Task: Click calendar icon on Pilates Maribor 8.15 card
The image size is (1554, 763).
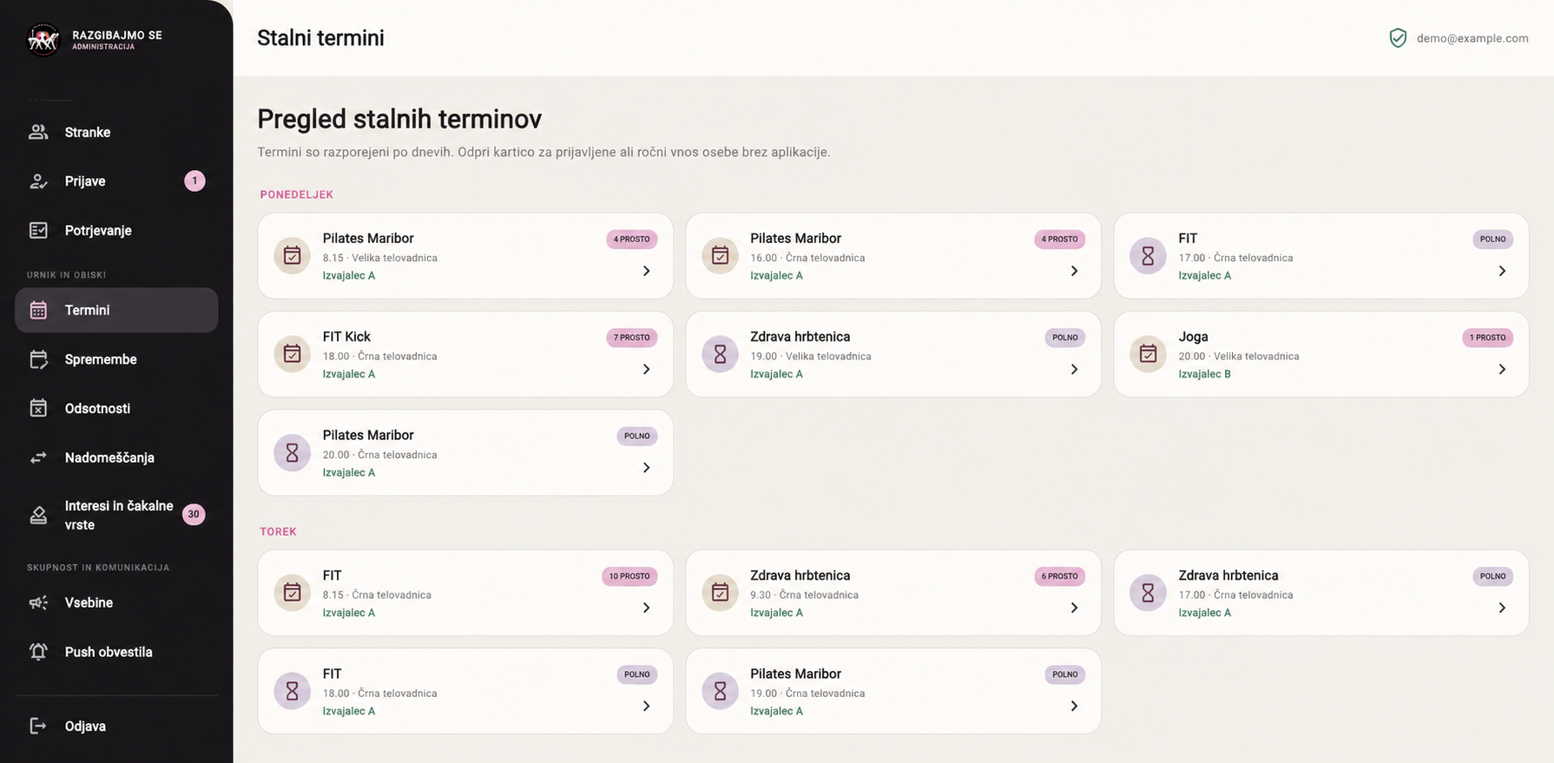Action: (x=293, y=256)
